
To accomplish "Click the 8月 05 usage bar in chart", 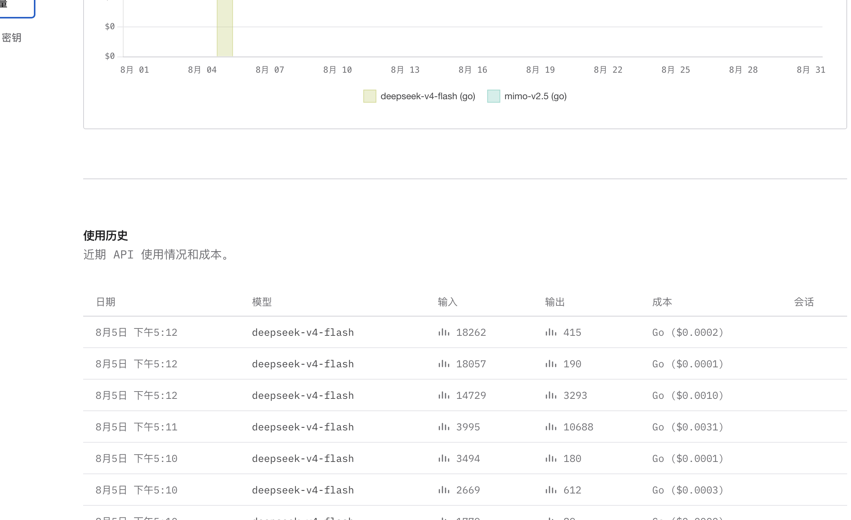I will (x=225, y=28).
